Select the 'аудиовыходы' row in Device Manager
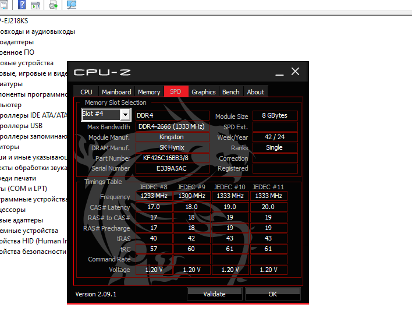 pyautogui.click(x=38, y=31)
